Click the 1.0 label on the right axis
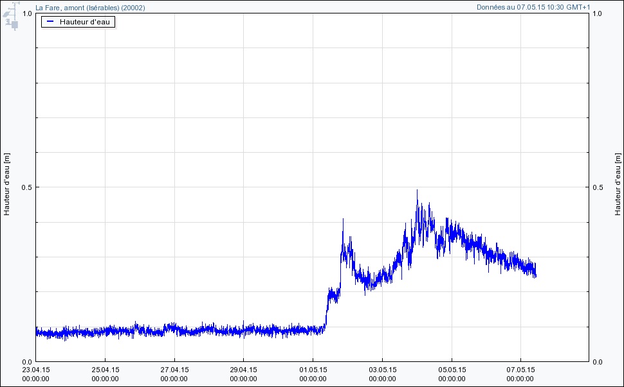 (598, 13)
